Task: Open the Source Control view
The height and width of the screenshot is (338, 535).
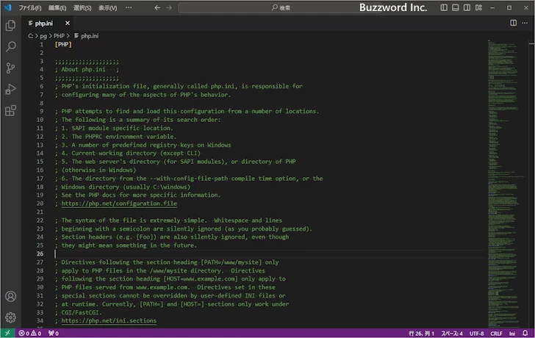Action: pos(10,68)
